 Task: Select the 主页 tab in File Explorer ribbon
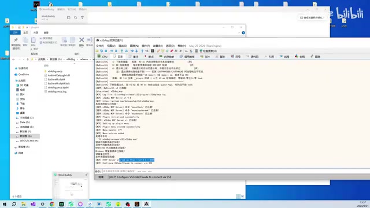25,32
